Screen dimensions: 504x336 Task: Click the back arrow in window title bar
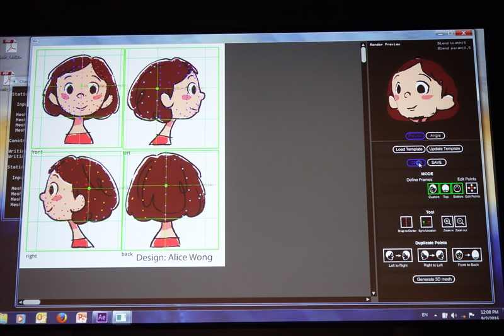tap(35, 41)
